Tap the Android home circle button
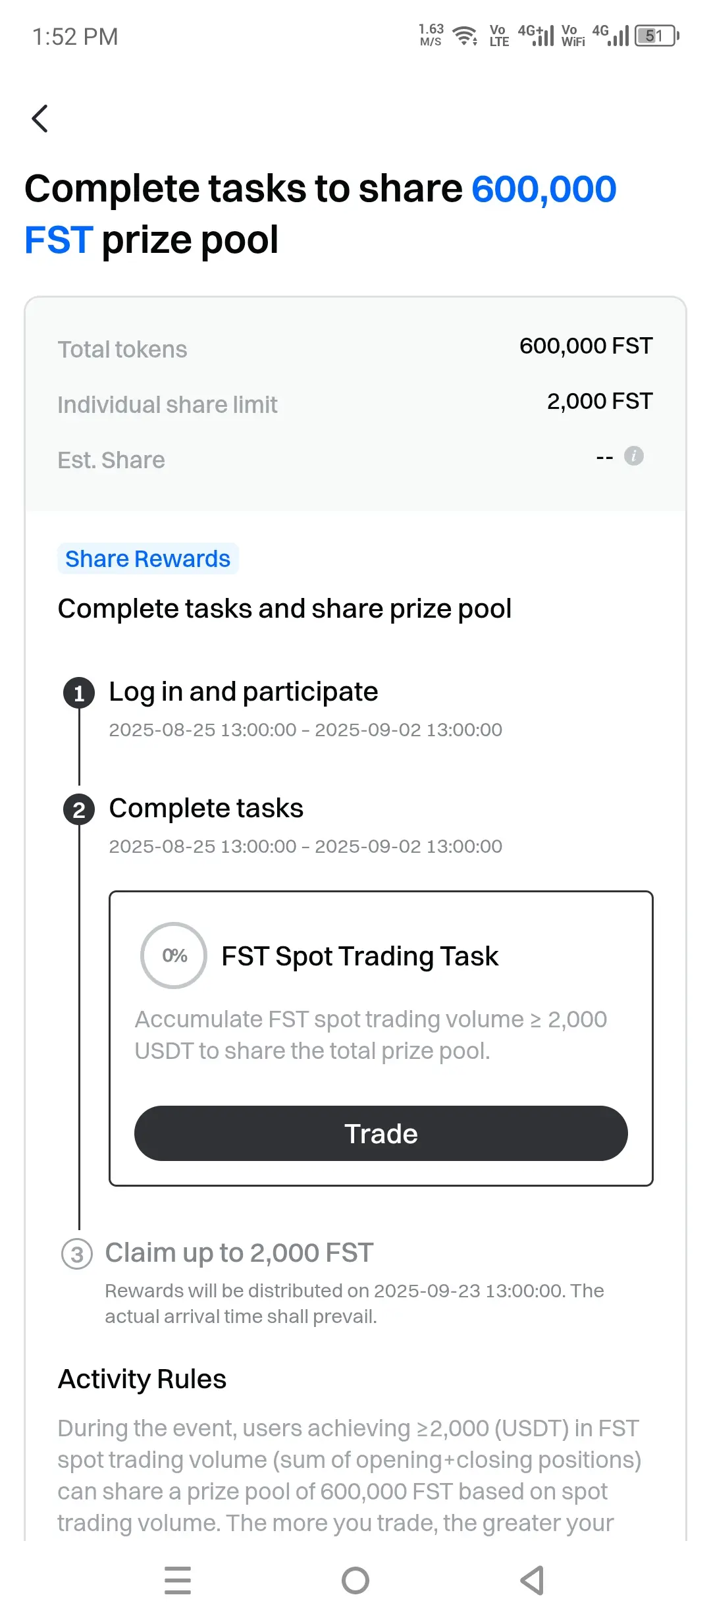The width and height of the screenshot is (711, 1620). click(355, 1580)
